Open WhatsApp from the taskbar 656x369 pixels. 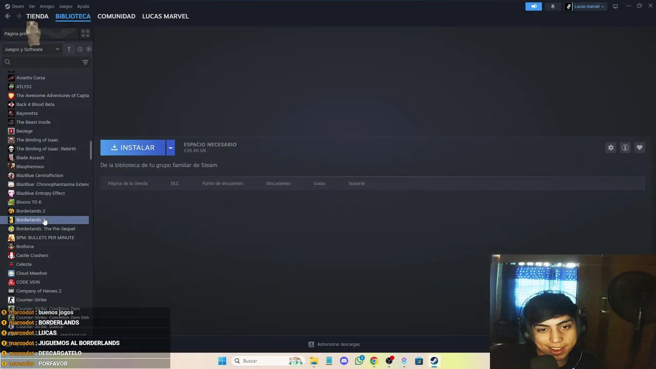(359, 361)
